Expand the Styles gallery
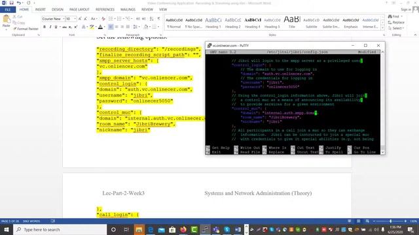Image resolution: width=419 pixels, height=235 pixels. tap(382, 28)
